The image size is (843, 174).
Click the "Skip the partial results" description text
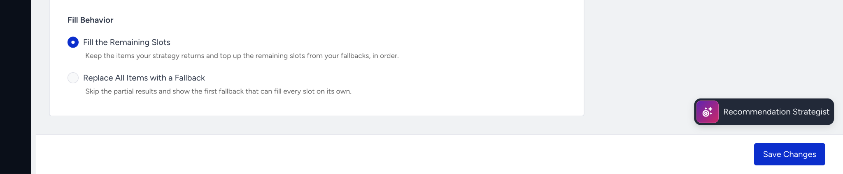[x=218, y=91]
